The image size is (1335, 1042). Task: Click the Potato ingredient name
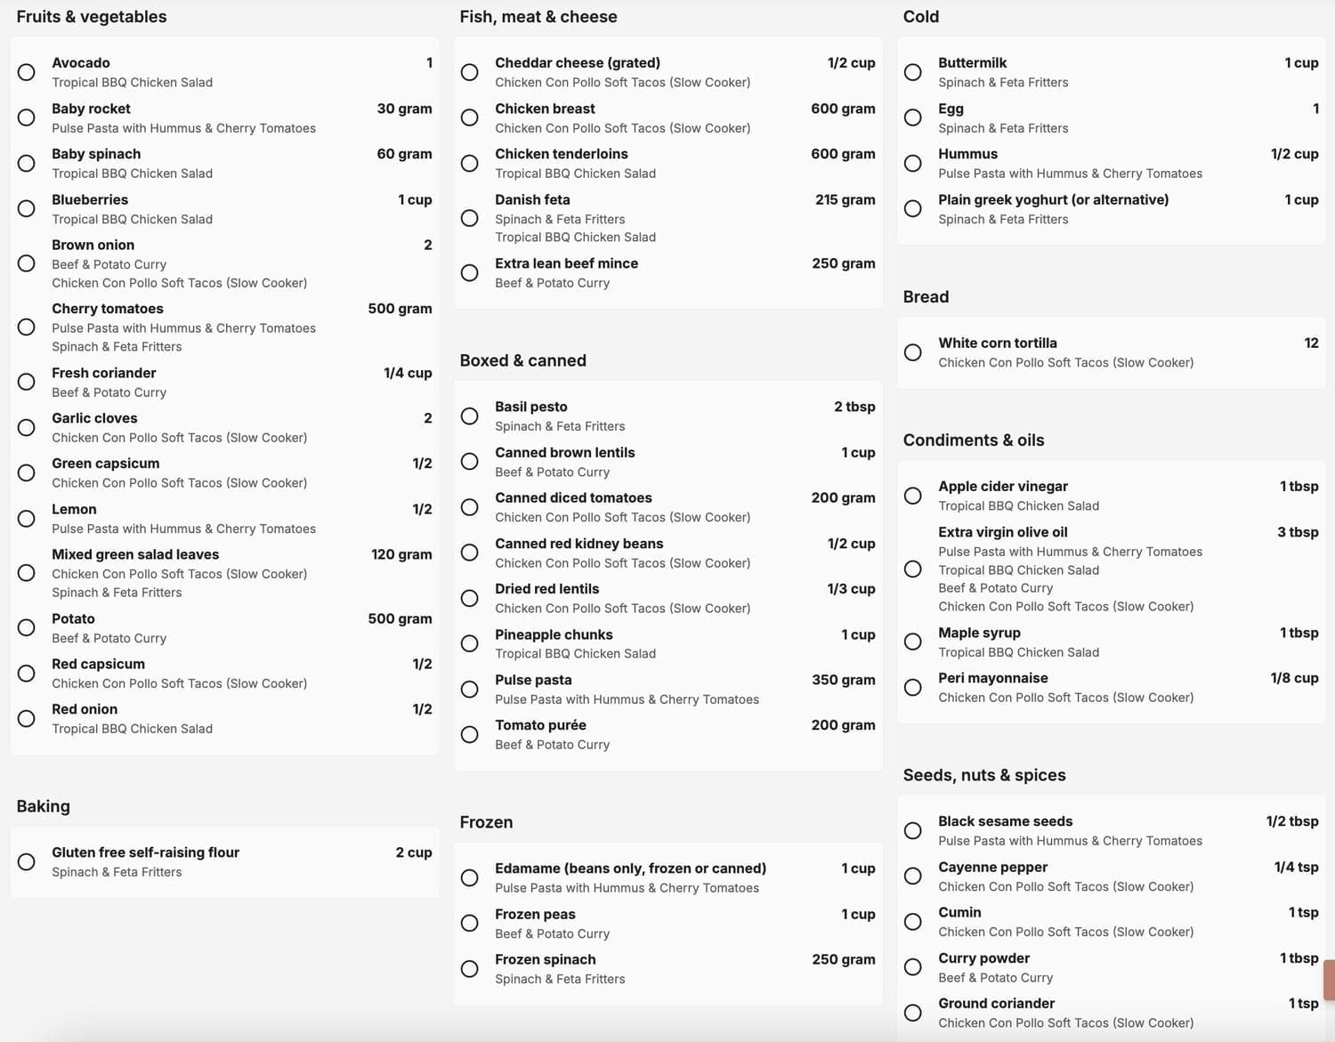click(73, 618)
